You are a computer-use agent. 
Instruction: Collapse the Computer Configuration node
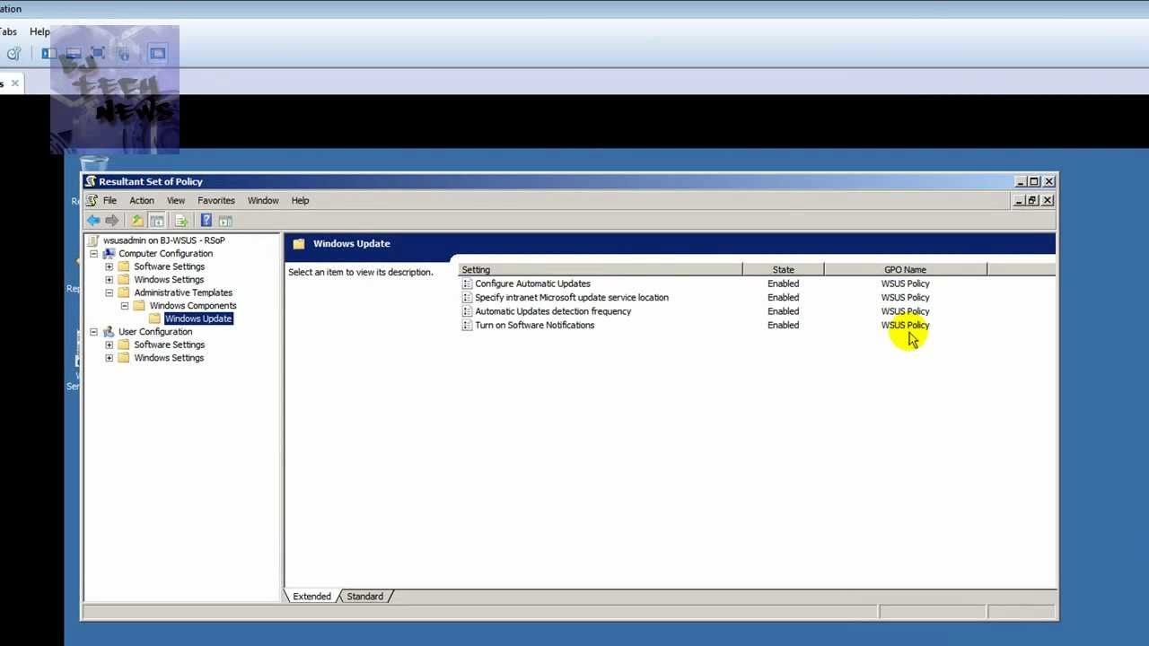pyautogui.click(x=93, y=254)
